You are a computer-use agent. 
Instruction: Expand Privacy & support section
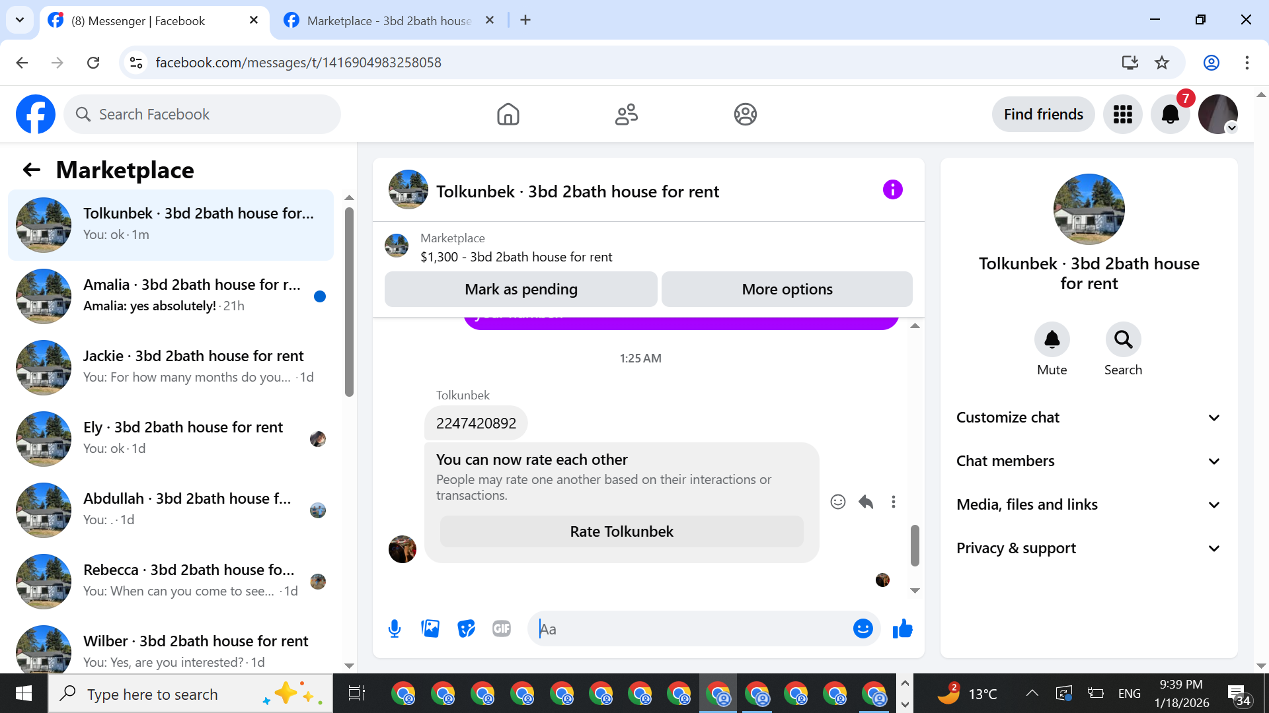pyautogui.click(x=1089, y=548)
